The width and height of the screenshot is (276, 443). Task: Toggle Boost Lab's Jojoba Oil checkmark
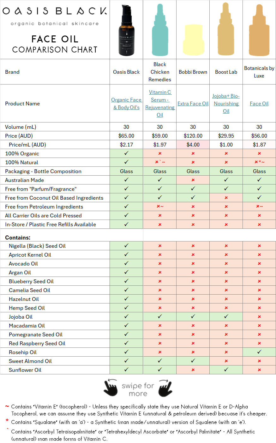click(226, 317)
